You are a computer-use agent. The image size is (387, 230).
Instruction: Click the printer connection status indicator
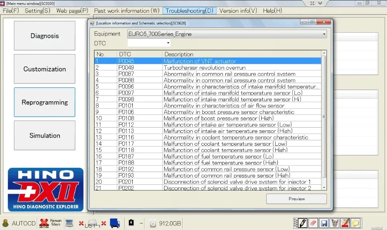tap(69, 223)
